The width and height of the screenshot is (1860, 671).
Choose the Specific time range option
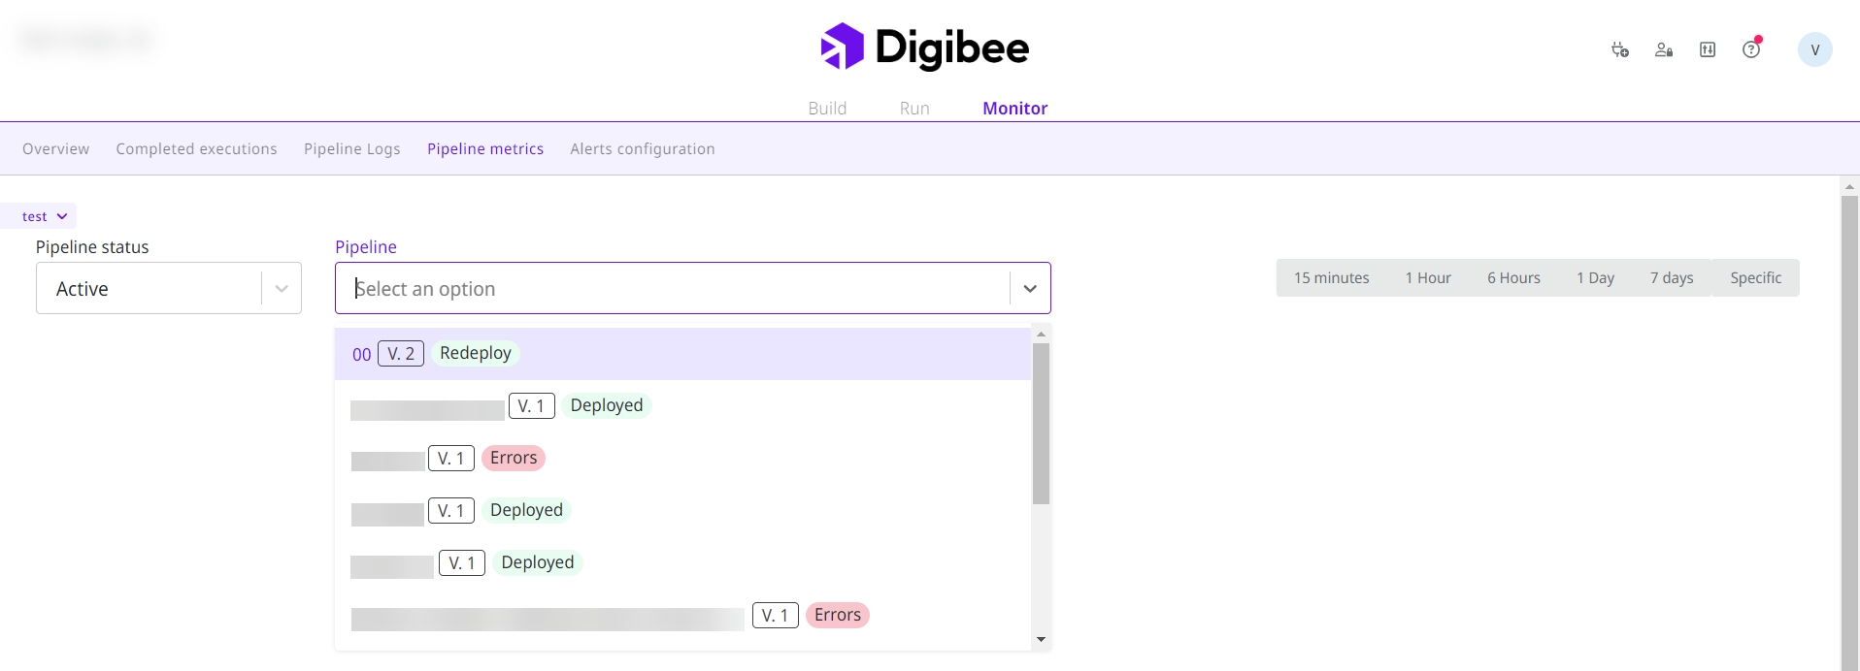tap(1755, 278)
